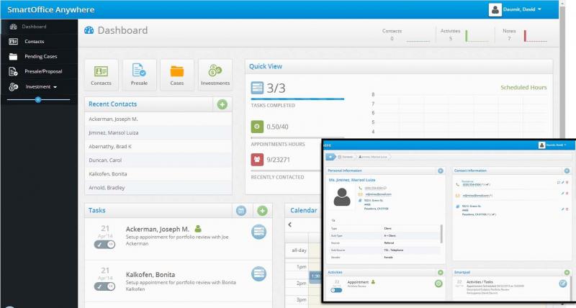The image size is (576, 308).
Task: Open recent contact Abernathy, Brad K
Action: click(158, 147)
